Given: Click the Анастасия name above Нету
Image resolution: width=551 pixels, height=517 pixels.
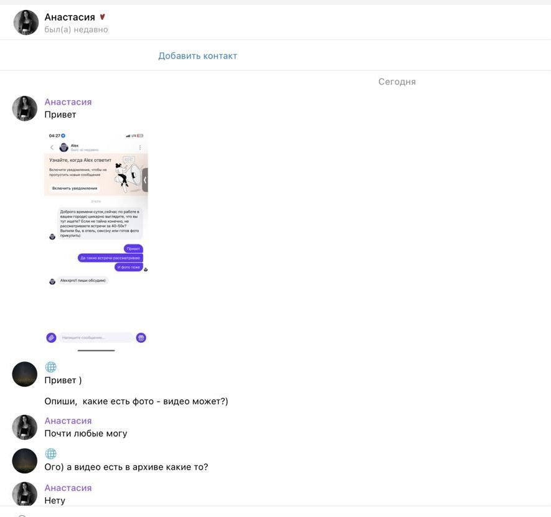Looking at the screenshot, I should click(x=68, y=488).
